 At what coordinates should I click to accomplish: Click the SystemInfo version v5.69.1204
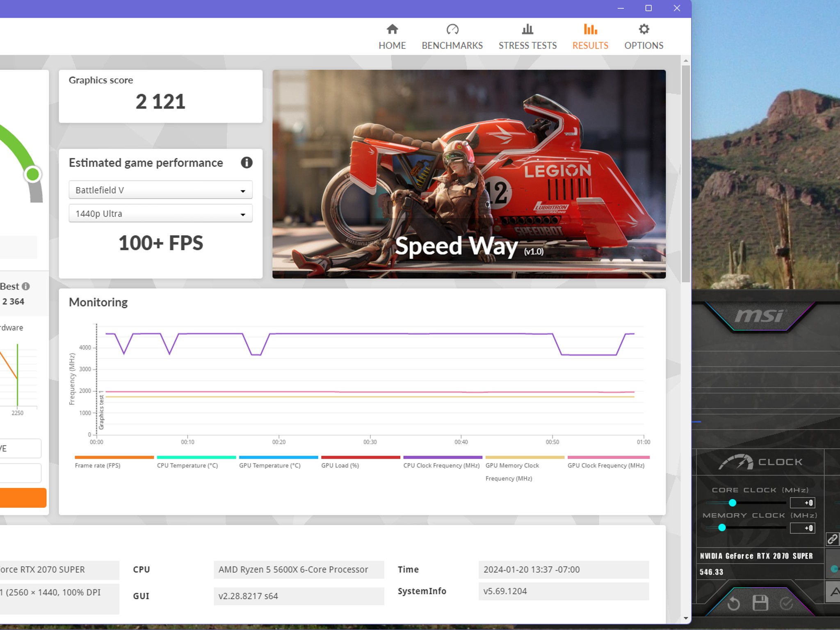(x=564, y=591)
